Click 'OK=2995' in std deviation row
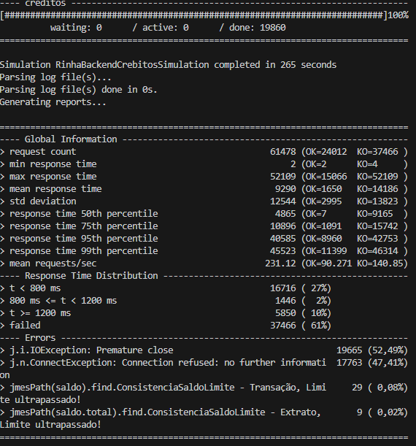 324,201
